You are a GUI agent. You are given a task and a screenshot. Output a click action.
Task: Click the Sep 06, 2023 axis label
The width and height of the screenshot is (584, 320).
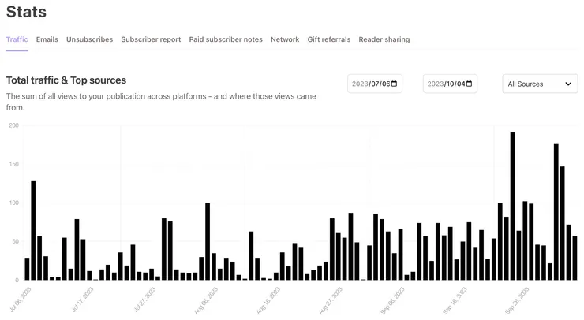392,300
